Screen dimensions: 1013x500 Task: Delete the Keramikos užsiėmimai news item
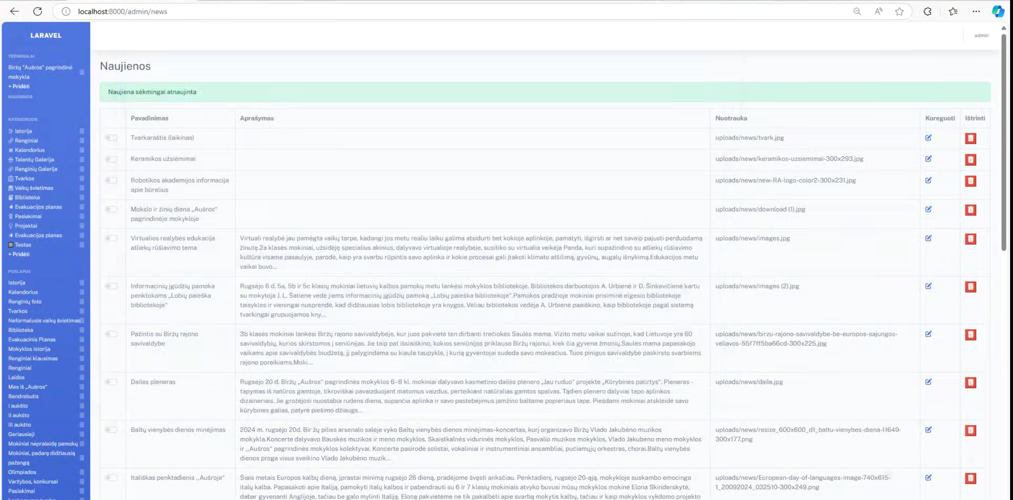pyautogui.click(x=970, y=159)
